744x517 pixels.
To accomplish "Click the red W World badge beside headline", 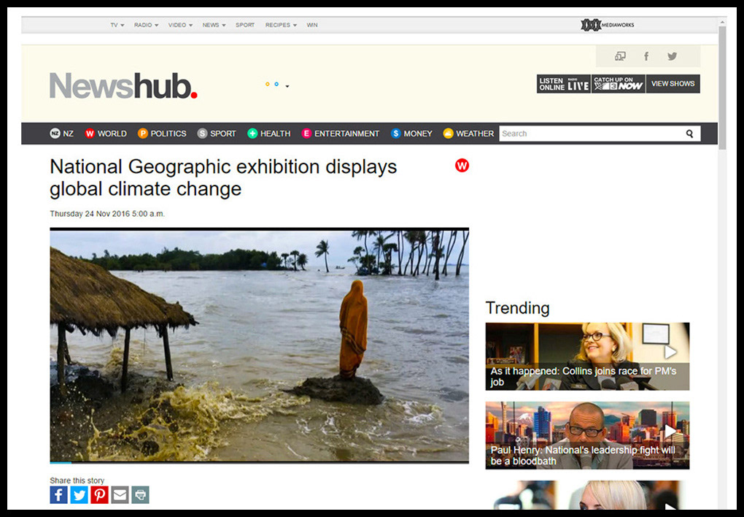I will click(462, 165).
